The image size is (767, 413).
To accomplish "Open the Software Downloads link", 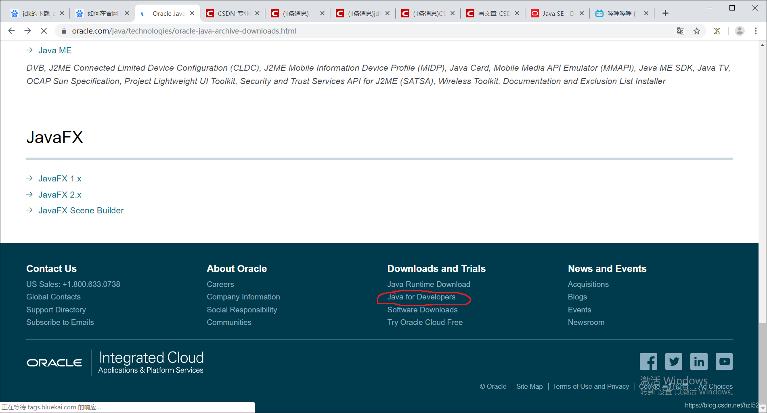I will click(x=422, y=310).
